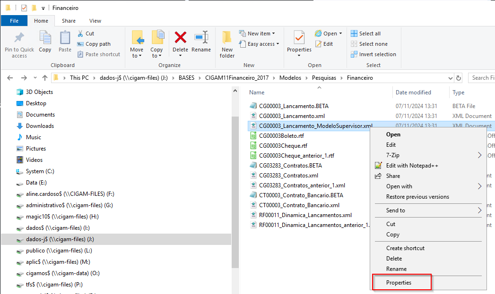The image size is (495, 294).
Task: Select publico (L:) network drive
Action: tap(54, 251)
